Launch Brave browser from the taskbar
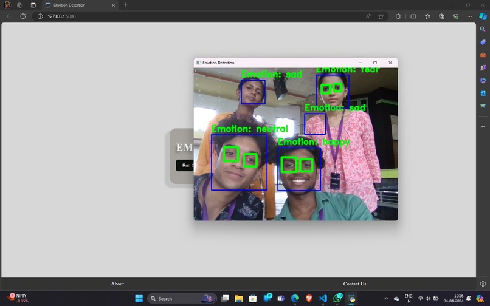 click(309, 299)
